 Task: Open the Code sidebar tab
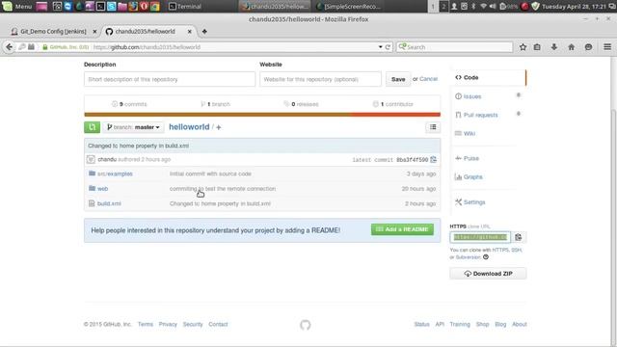point(488,77)
